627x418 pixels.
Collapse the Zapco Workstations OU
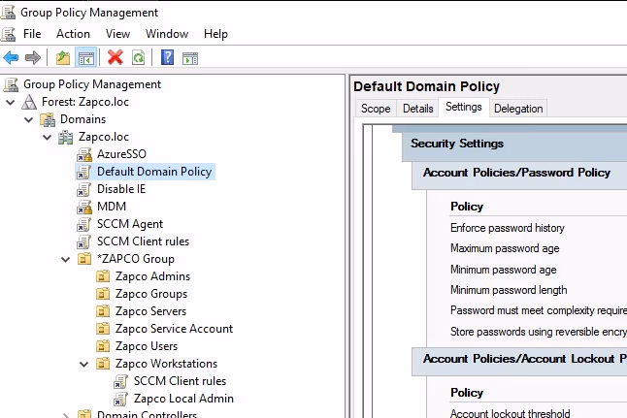click(x=84, y=364)
